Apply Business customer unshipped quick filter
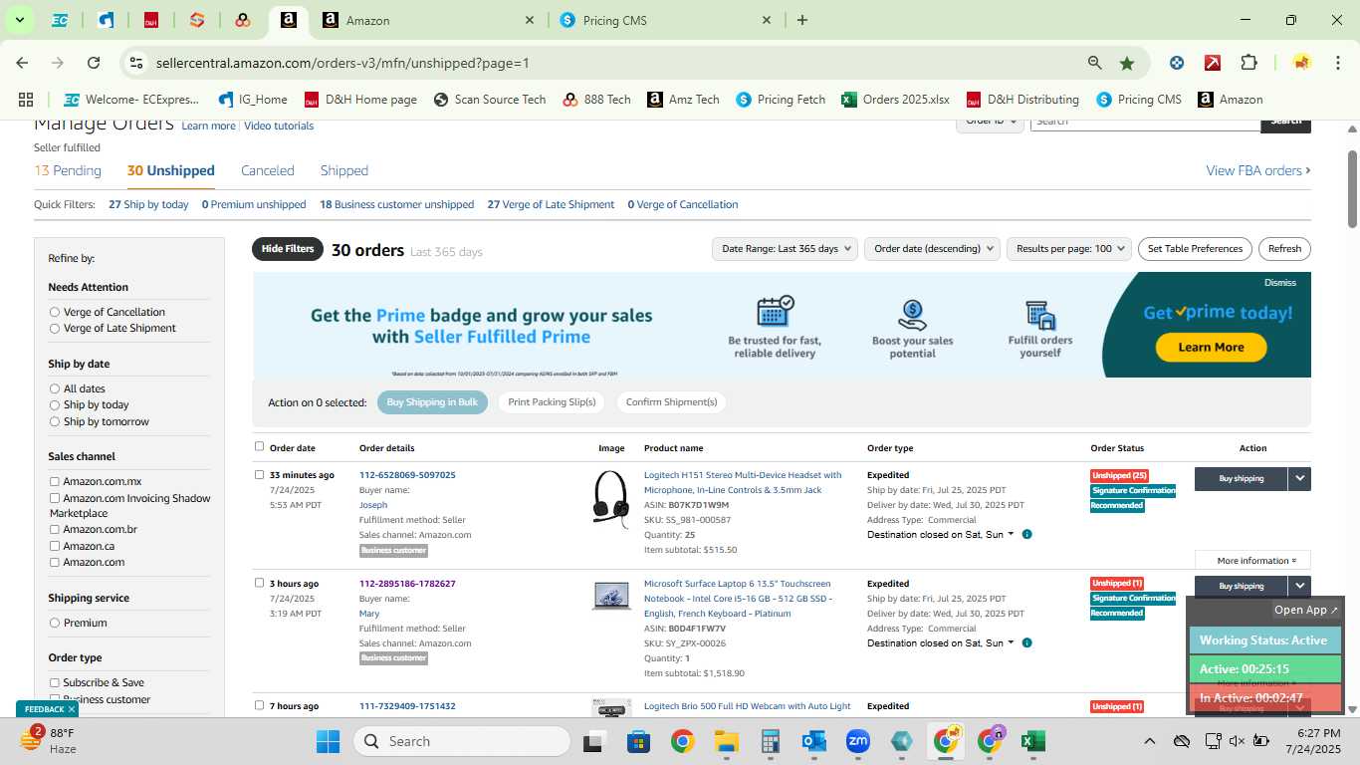Viewport: 1360px width, 765px height. pos(396,204)
